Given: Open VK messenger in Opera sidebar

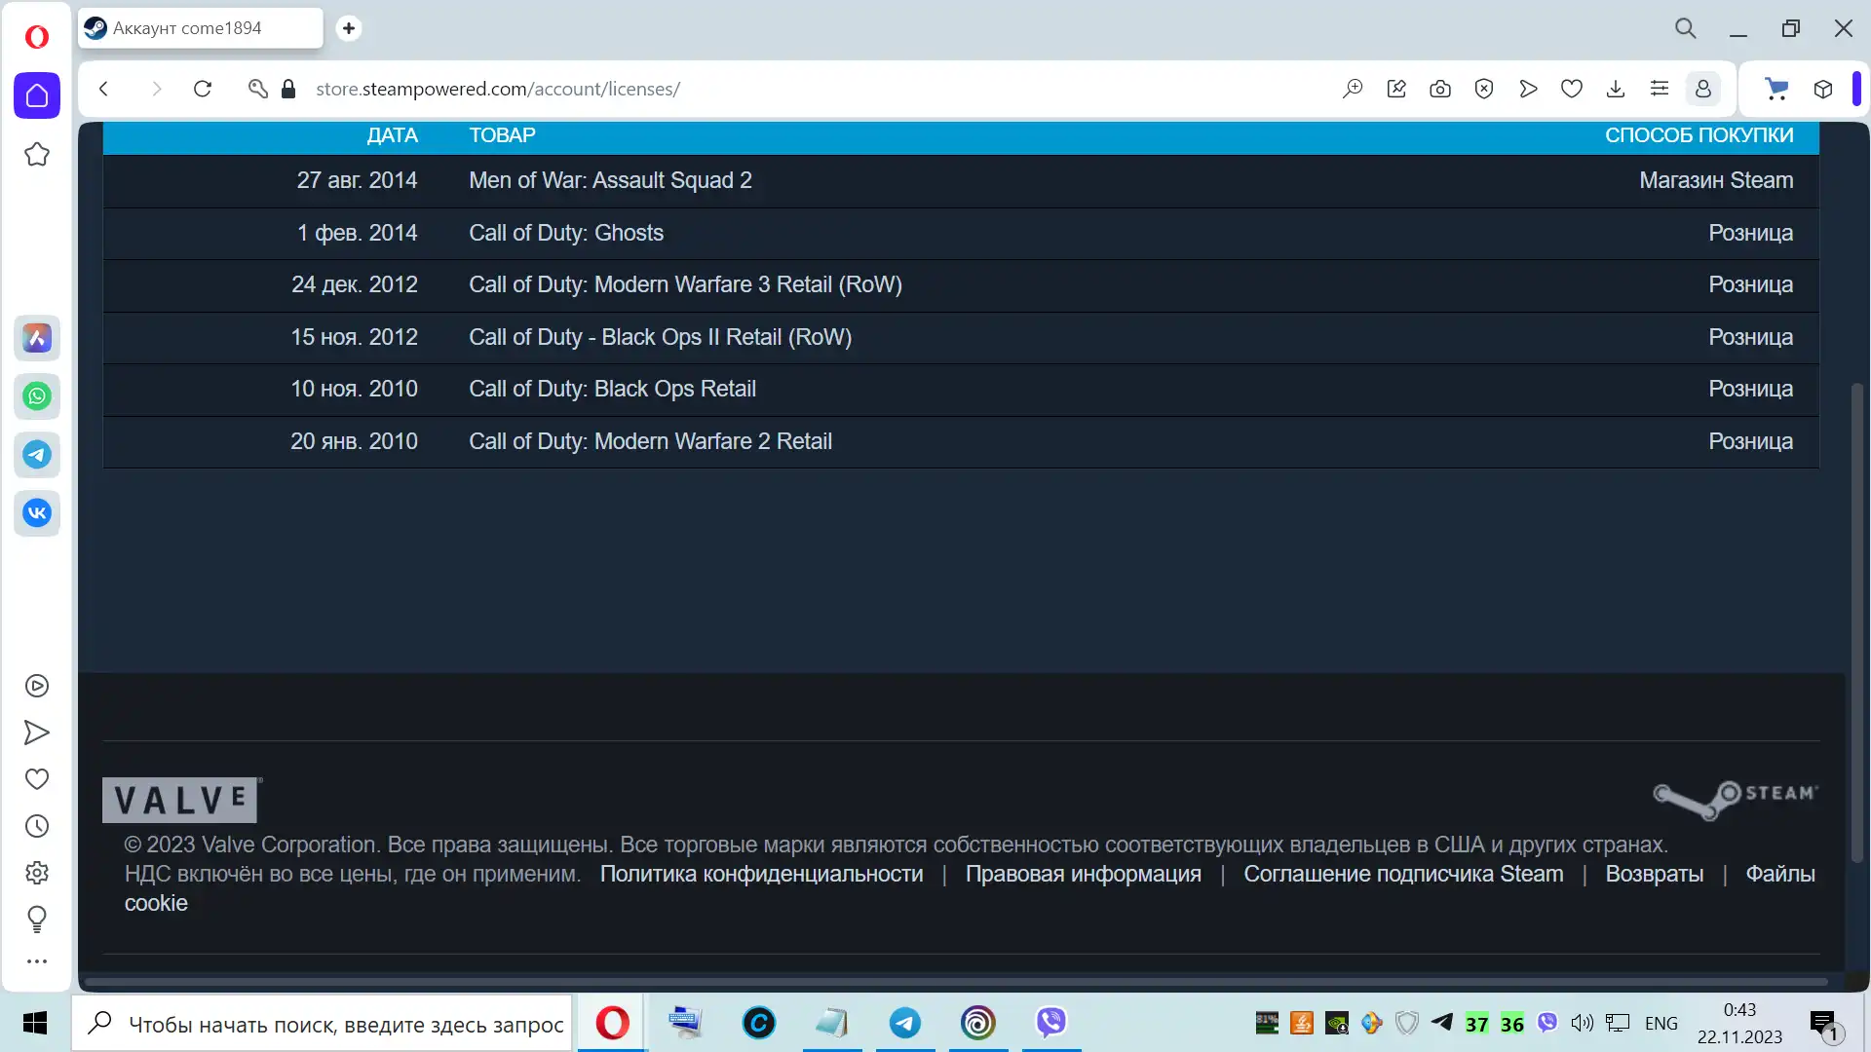Looking at the screenshot, I should (x=37, y=513).
